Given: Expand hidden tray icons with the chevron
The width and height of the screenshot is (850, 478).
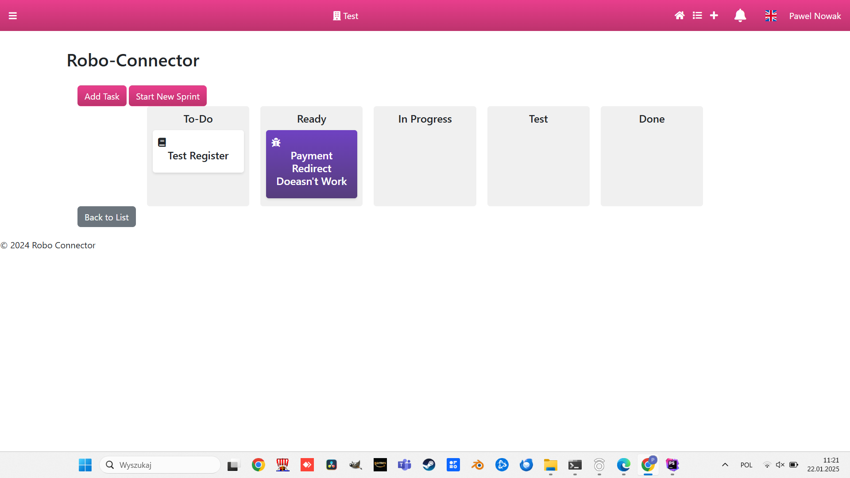Looking at the screenshot, I should point(725,465).
